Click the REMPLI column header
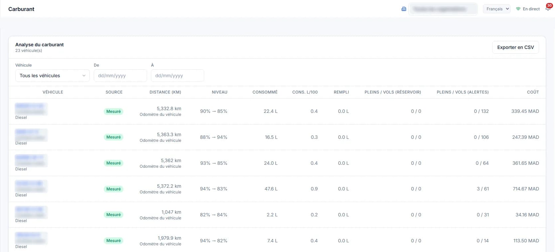555x252 pixels. pos(341,92)
